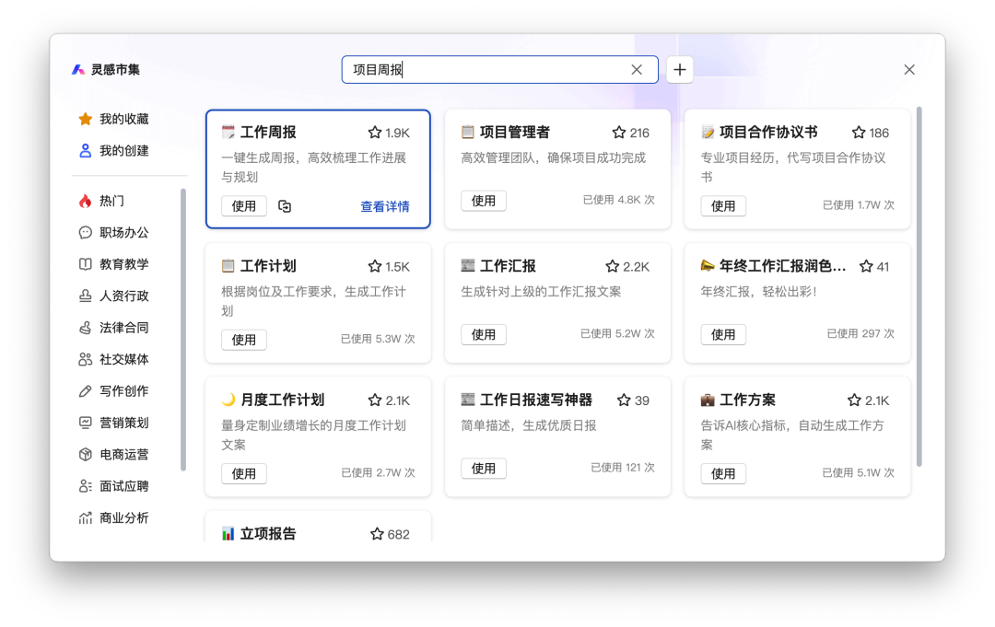Screen dimensions: 995x627
Task: Close the 灵感市集 dialog
Action: tap(909, 70)
